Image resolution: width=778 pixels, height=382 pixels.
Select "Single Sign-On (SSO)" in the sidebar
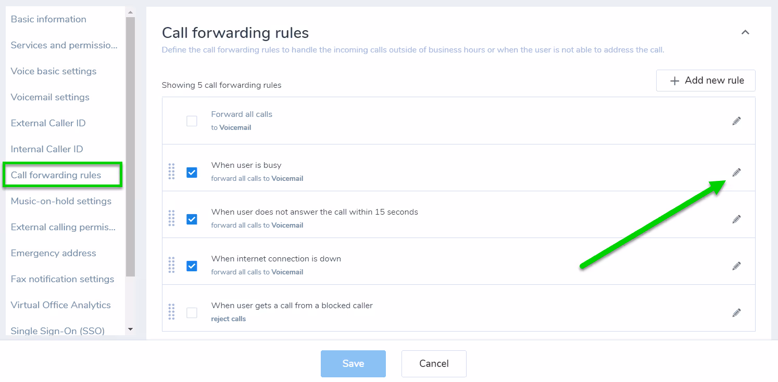coord(57,331)
